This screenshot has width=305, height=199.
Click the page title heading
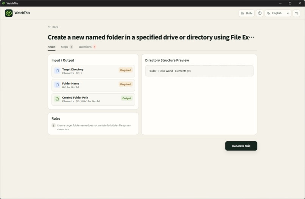click(x=151, y=37)
